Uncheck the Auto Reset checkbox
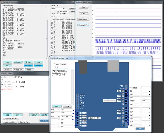 click(x=58, y=11)
